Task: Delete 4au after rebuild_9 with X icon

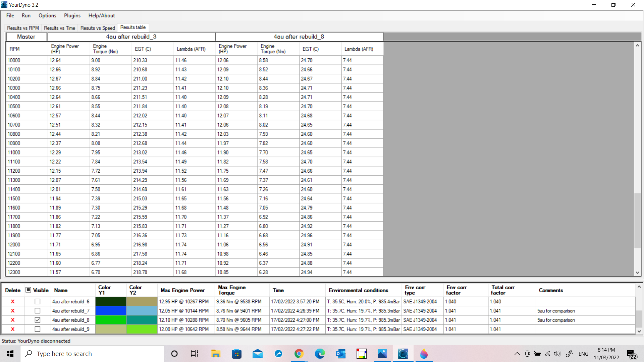Action: coord(13,329)
